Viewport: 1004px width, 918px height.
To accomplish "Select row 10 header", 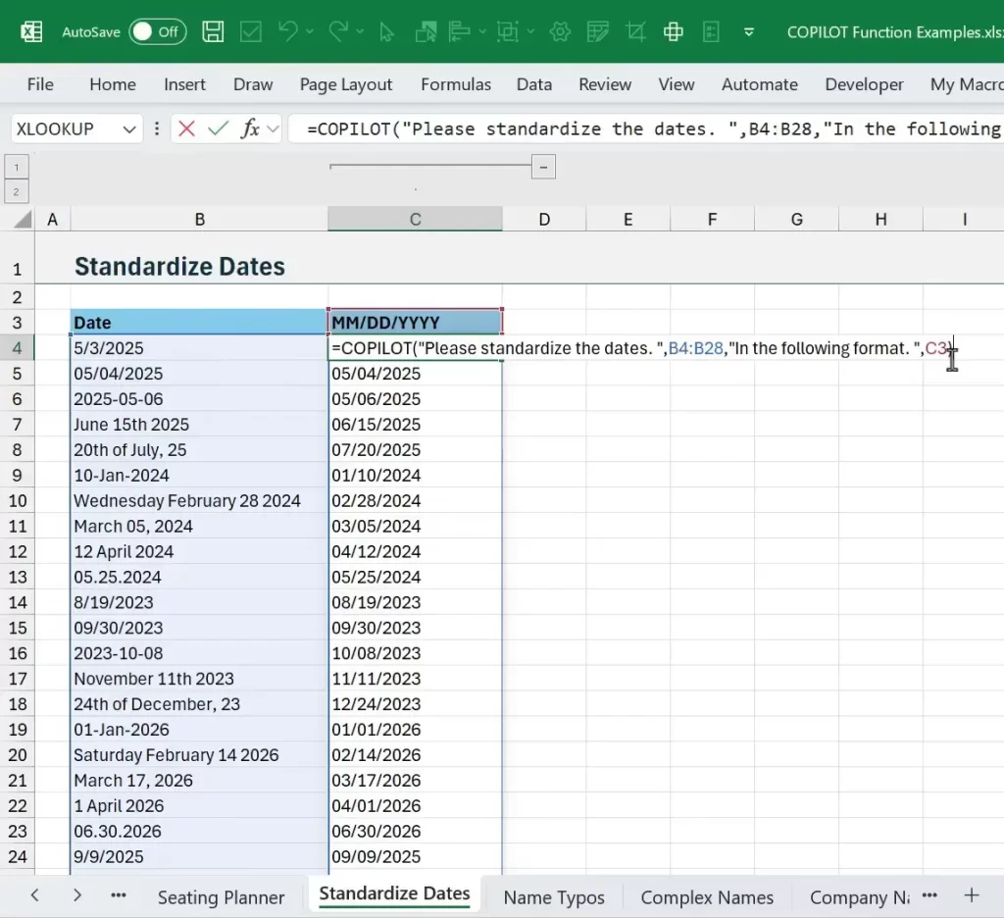I will click(x=18, y=501).
